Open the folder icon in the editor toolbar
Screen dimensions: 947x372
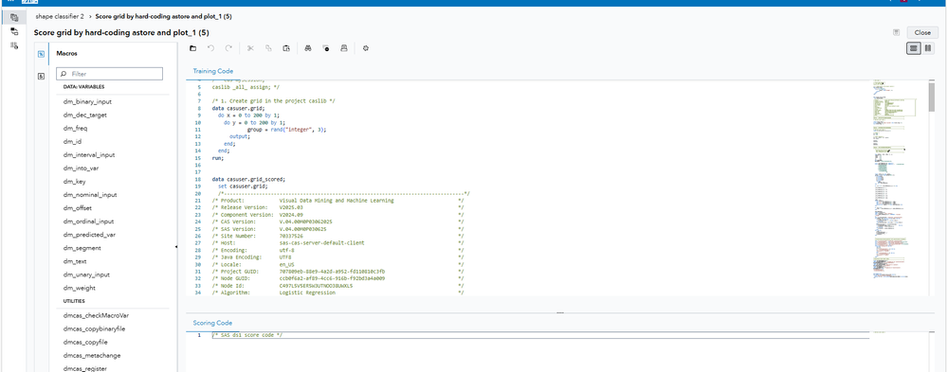click(x=192, y=48)
